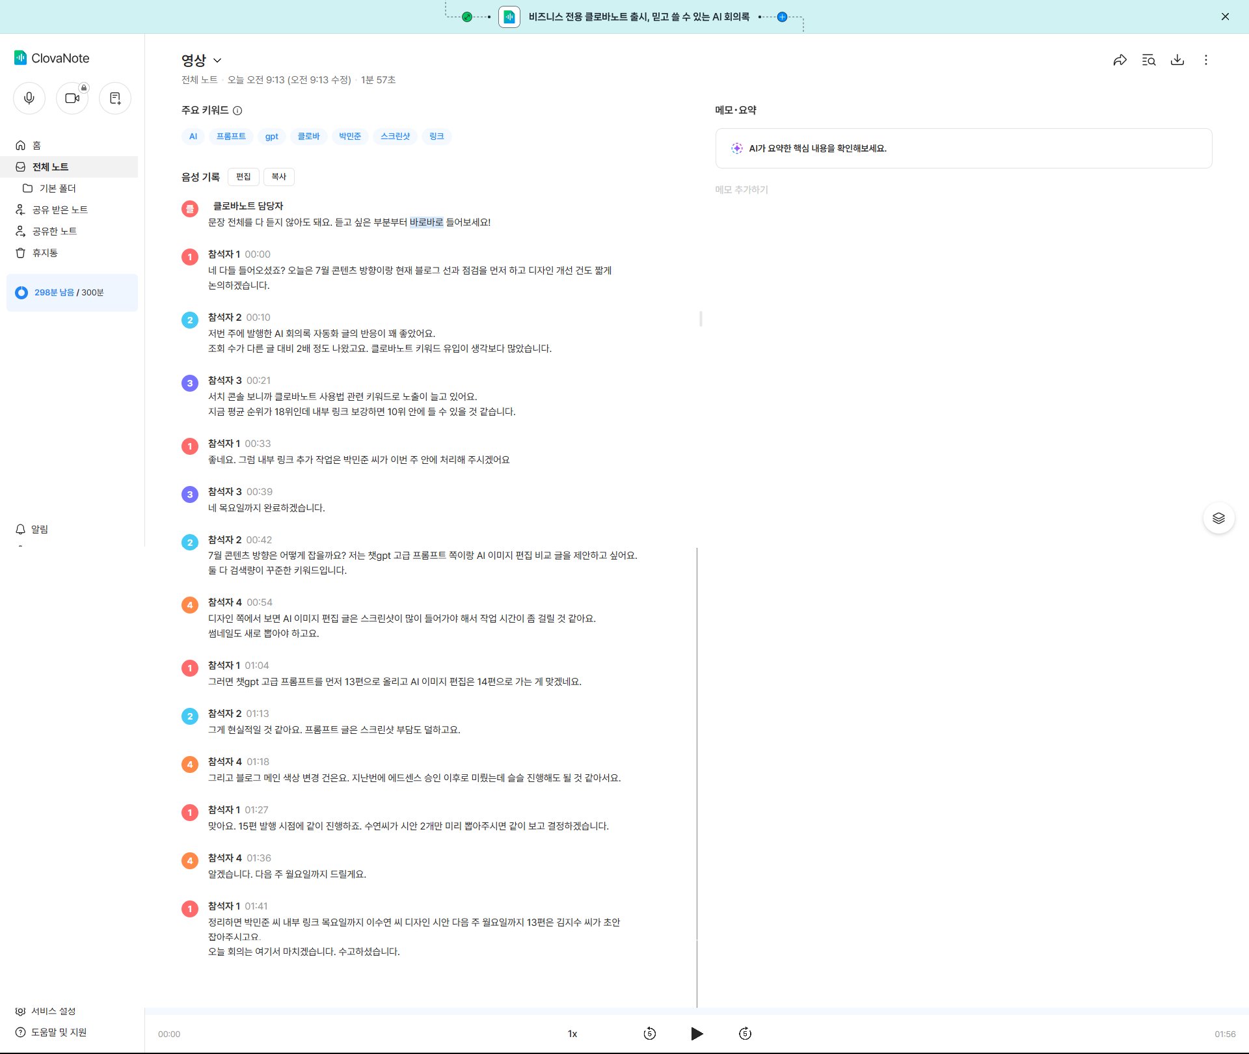Play the recording
This screenshot has height=1054, width=1249.
pyautogui.click(x=697, y=1033)
